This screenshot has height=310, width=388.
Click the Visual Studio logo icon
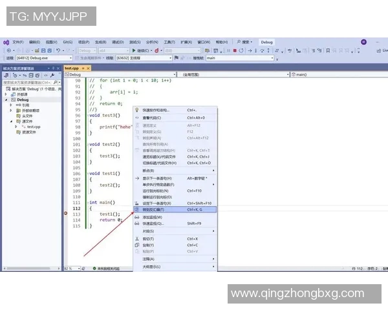6,42
